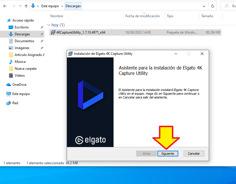Open the Imágenes folder in sidebar
The image size is (236, 184).
coord(22,48)
